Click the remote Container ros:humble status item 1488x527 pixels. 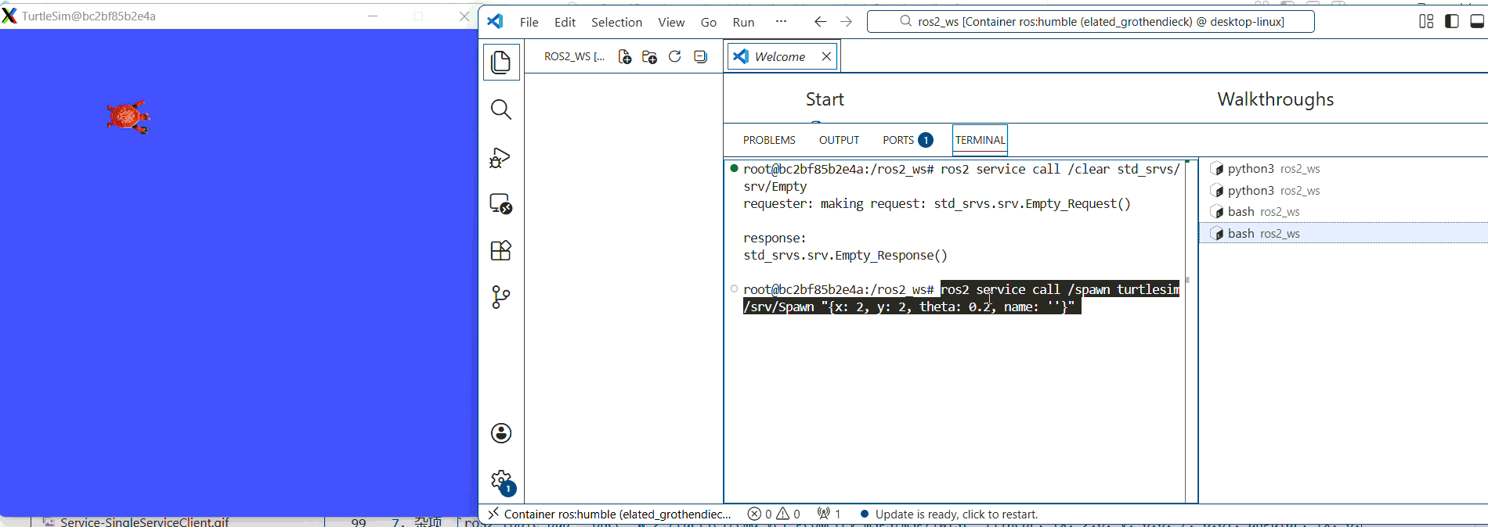[610, 514]
